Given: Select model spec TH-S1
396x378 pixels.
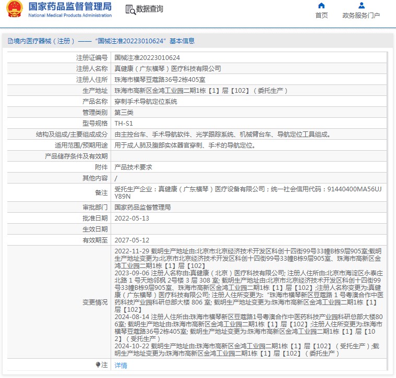Looking at the screenshot, I should [124, 124].
